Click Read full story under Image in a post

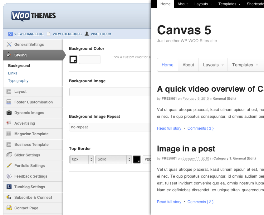tap(169, 202)
